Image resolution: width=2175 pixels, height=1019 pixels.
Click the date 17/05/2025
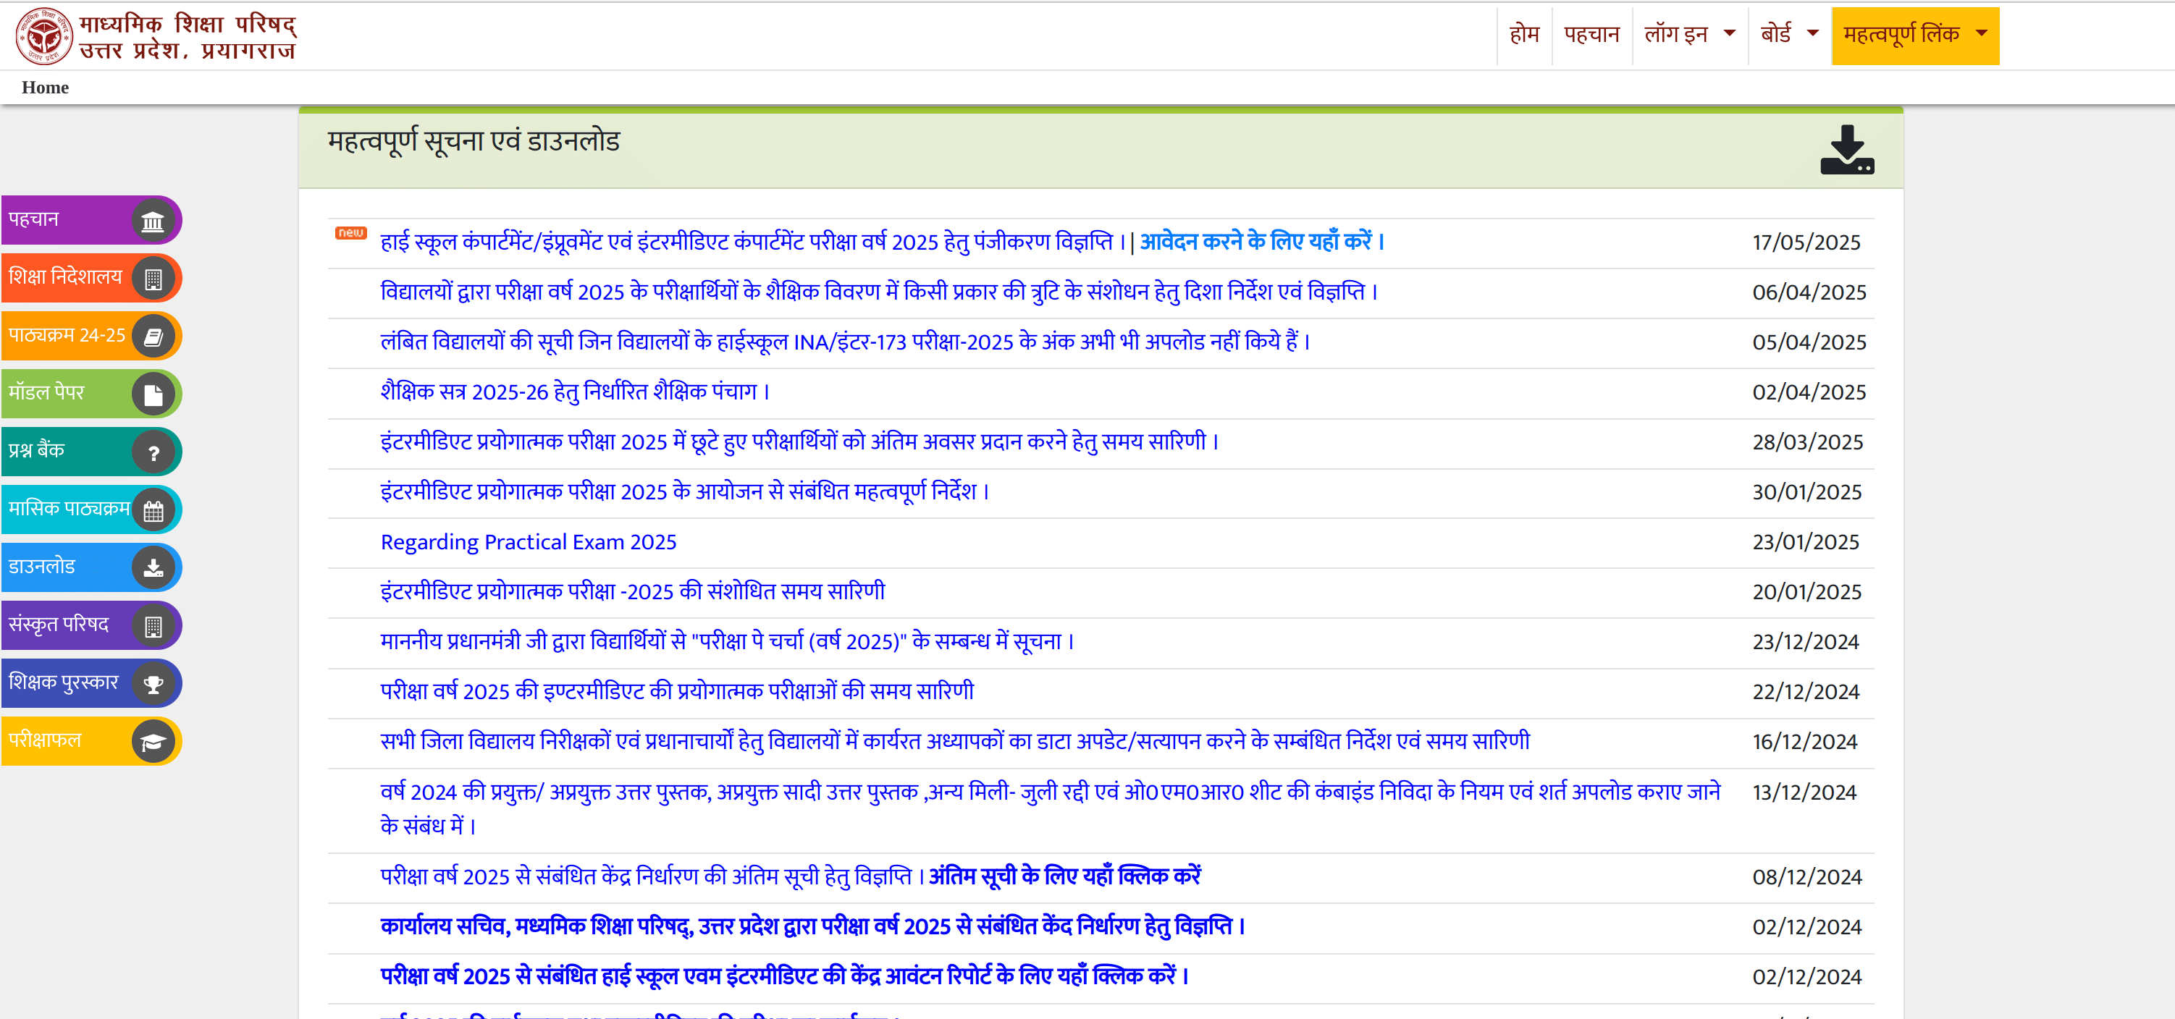(1806, 242)
